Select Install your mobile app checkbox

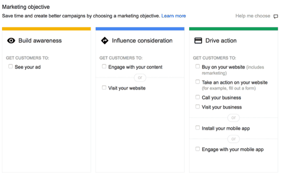[198, 127]
